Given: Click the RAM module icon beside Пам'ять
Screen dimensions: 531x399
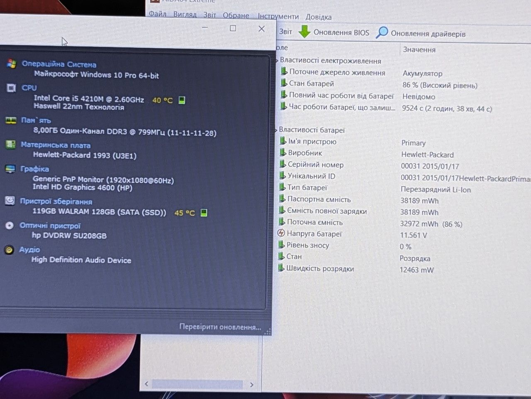Looking at the screenshot, I should click(x=11, y=120).
